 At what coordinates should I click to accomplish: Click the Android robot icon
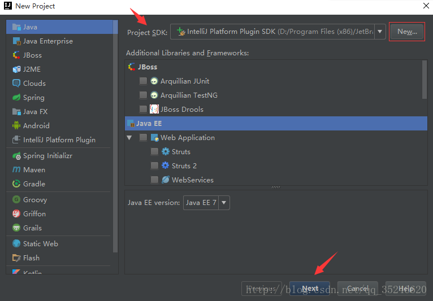(16, 125)
